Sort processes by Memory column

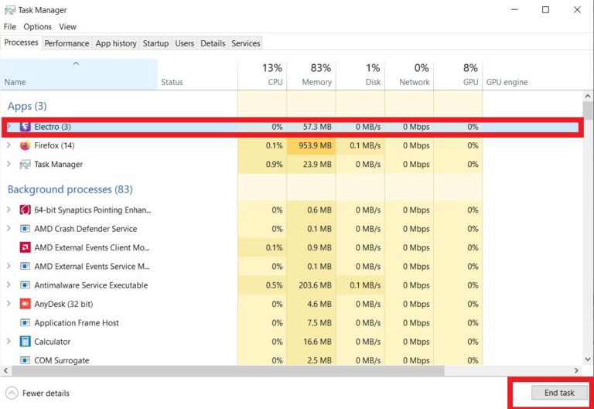(311, 74)
